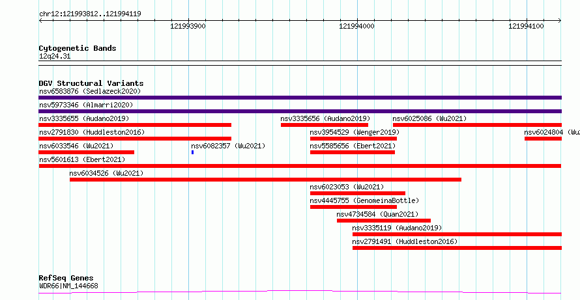Click the nsv6024804 red variant bar
This screenshot has width=580, height=300.
(x=543, y=139)
